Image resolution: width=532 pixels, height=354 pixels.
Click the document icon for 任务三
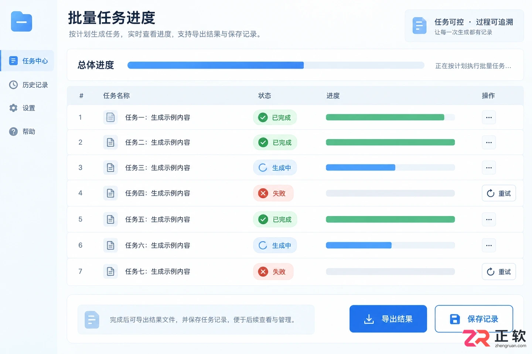coord(110,168)
